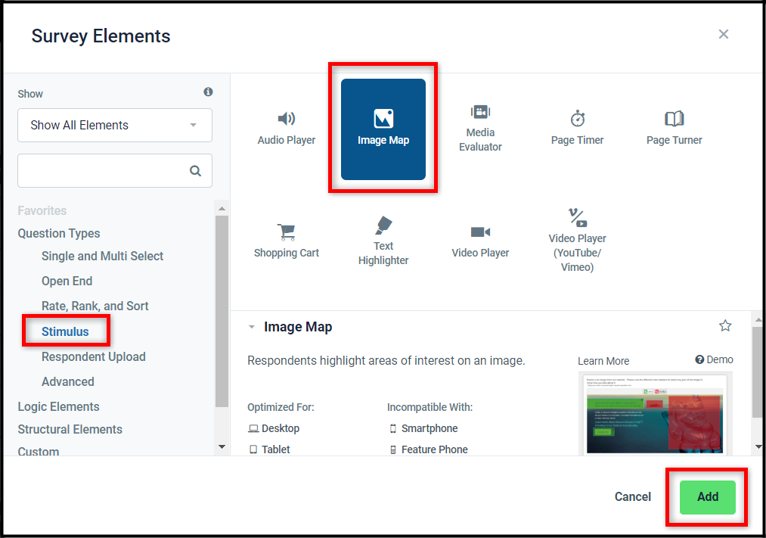Click the category list scroll-up arrow
Image resolution: width=766 pixels, height=538 pixels.
click(222, 208)
